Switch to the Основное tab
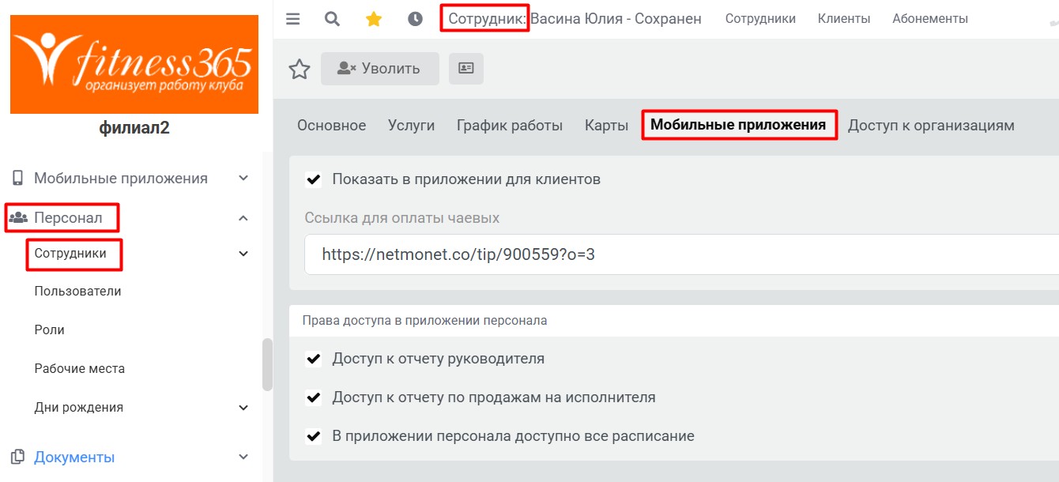Viewport: 1059px width, 482px height. coord(331,125)
